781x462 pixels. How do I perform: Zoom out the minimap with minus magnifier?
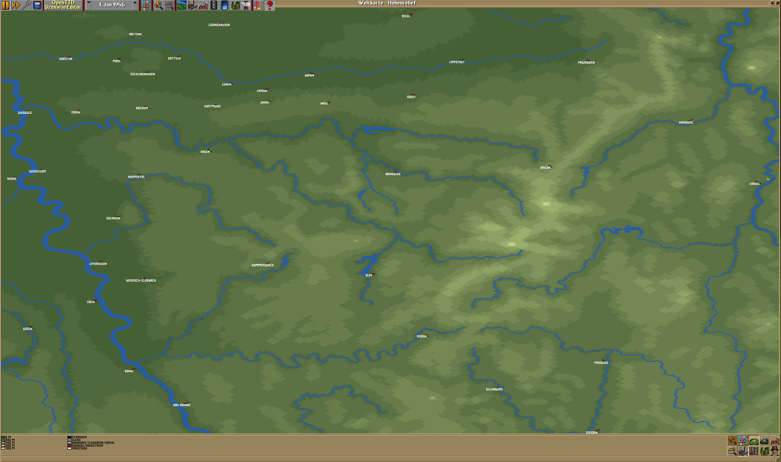point(732,450)
